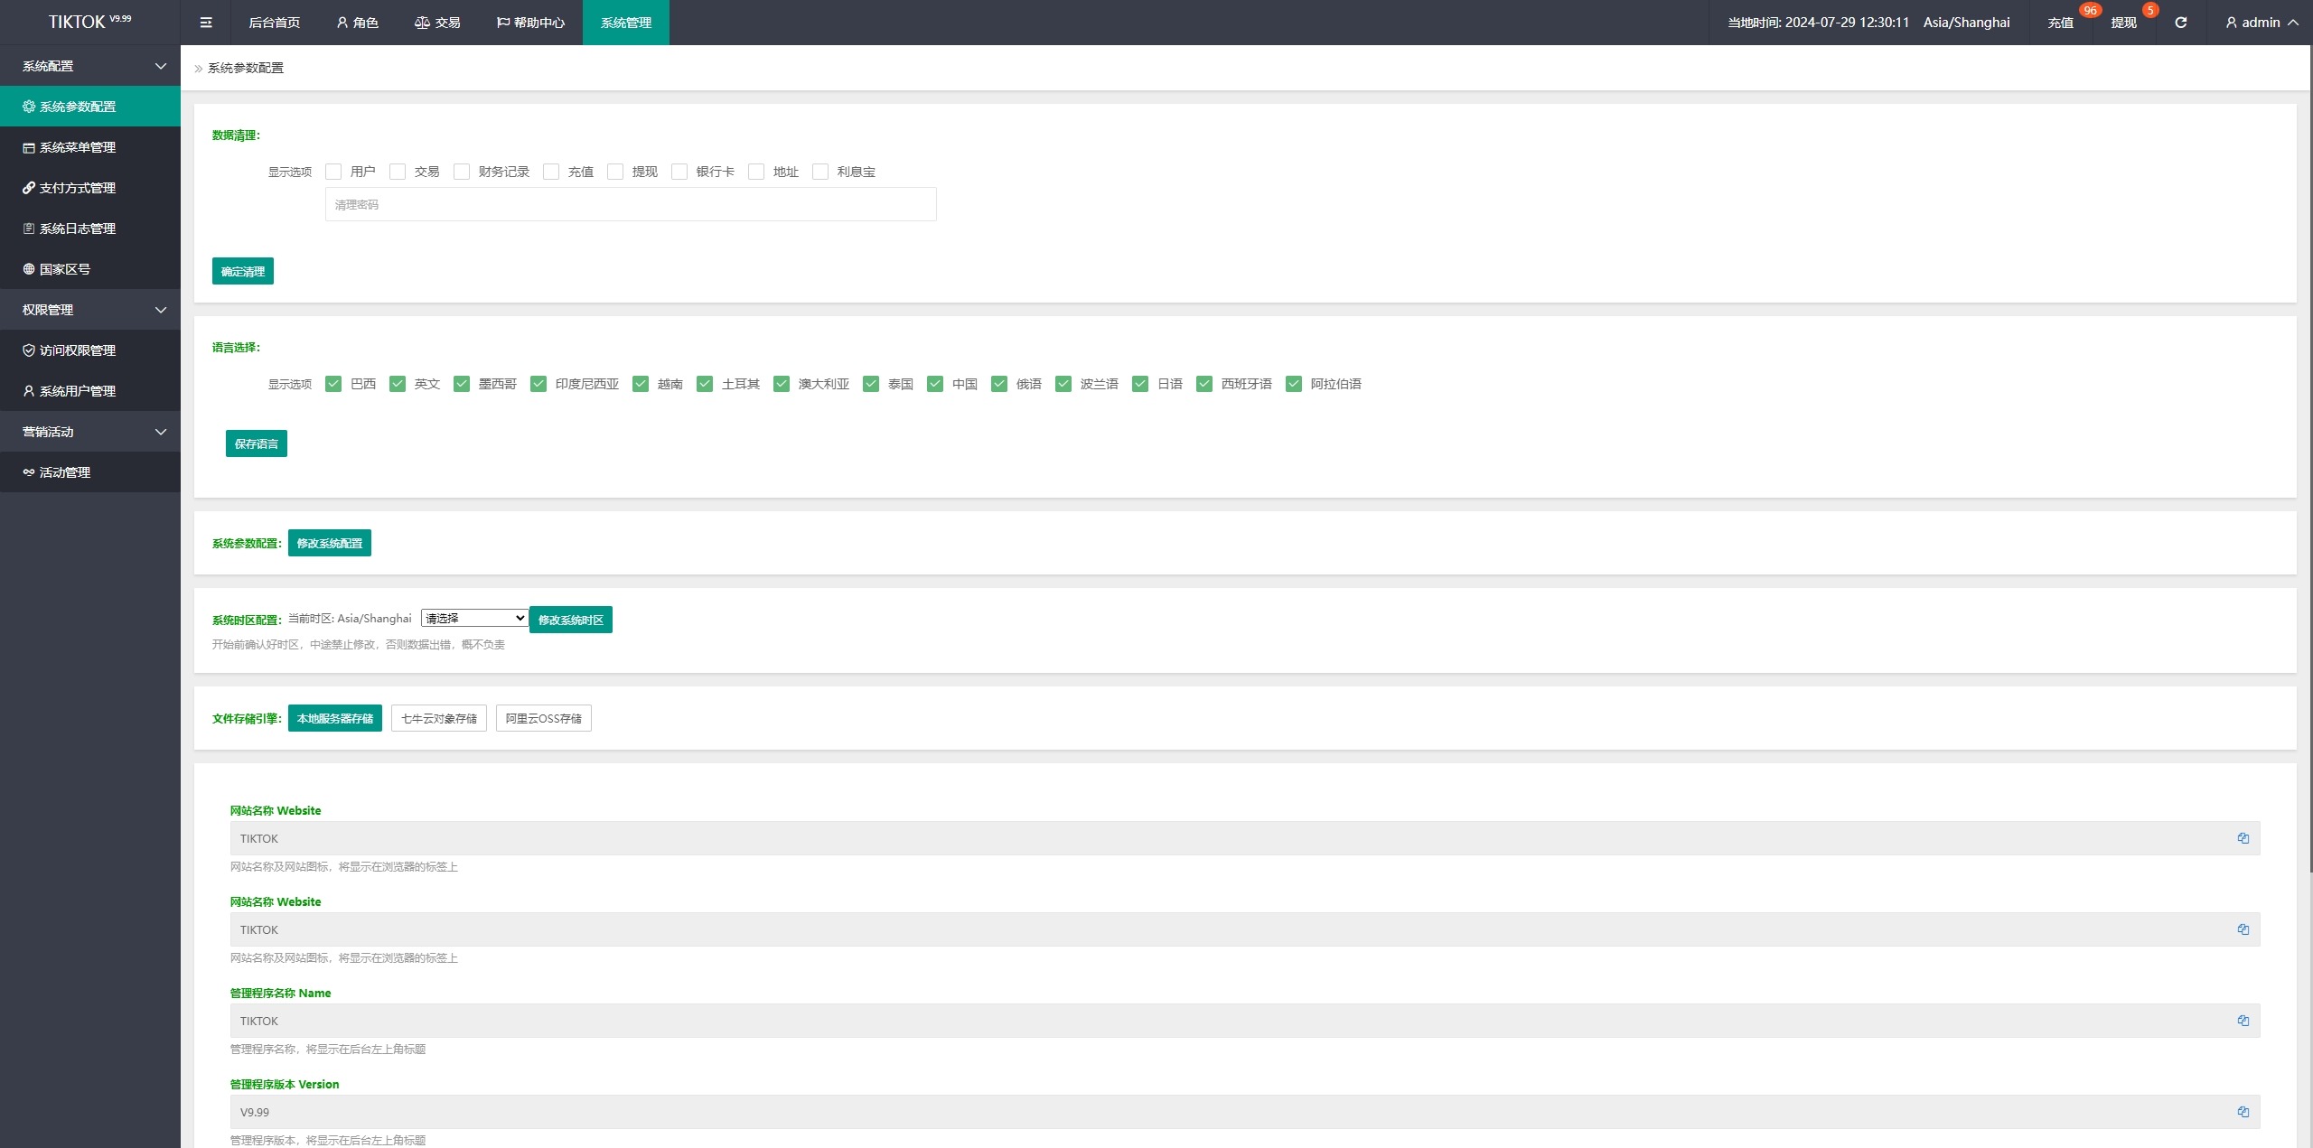Check the 财务记录 checkbox
Viewport: 2313px width, 1148px height.
pyautogui.click(x=462, y=172)
